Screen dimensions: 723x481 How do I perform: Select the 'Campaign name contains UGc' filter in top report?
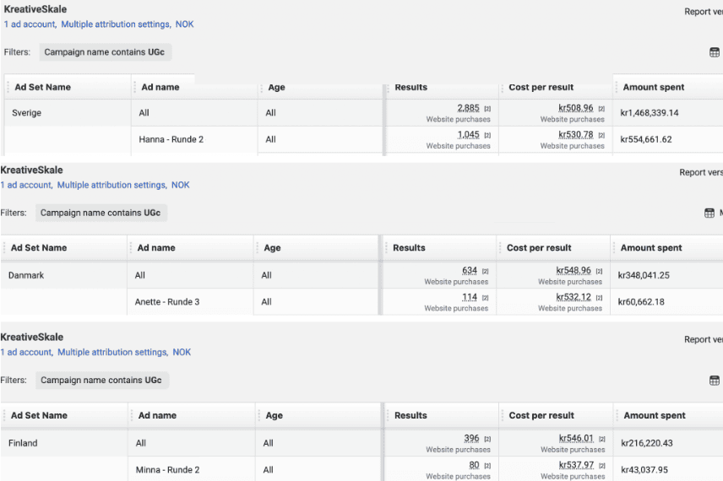click(106, 52)
